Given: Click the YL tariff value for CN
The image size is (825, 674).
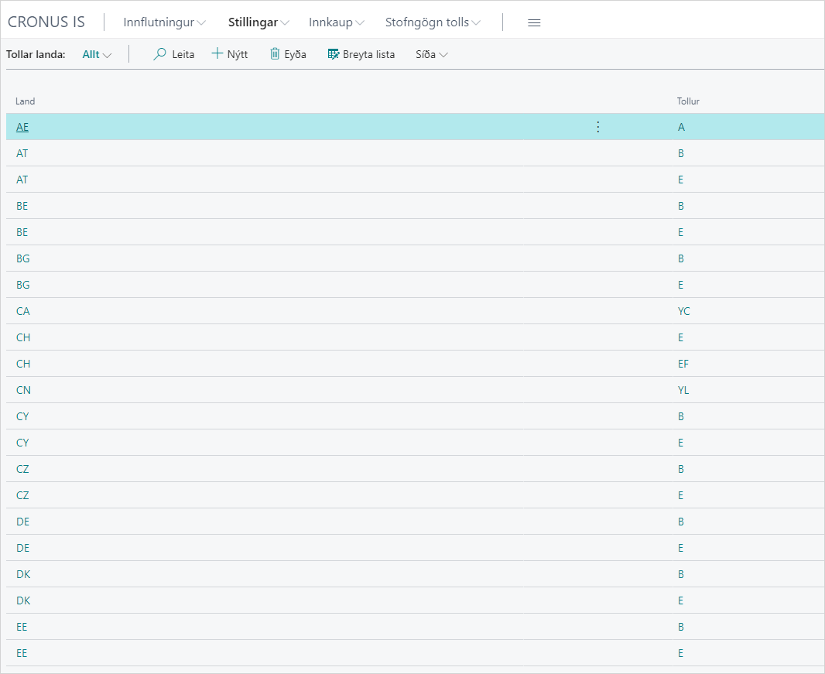Looking at the screenshot, I should click(x=683, y=390).
